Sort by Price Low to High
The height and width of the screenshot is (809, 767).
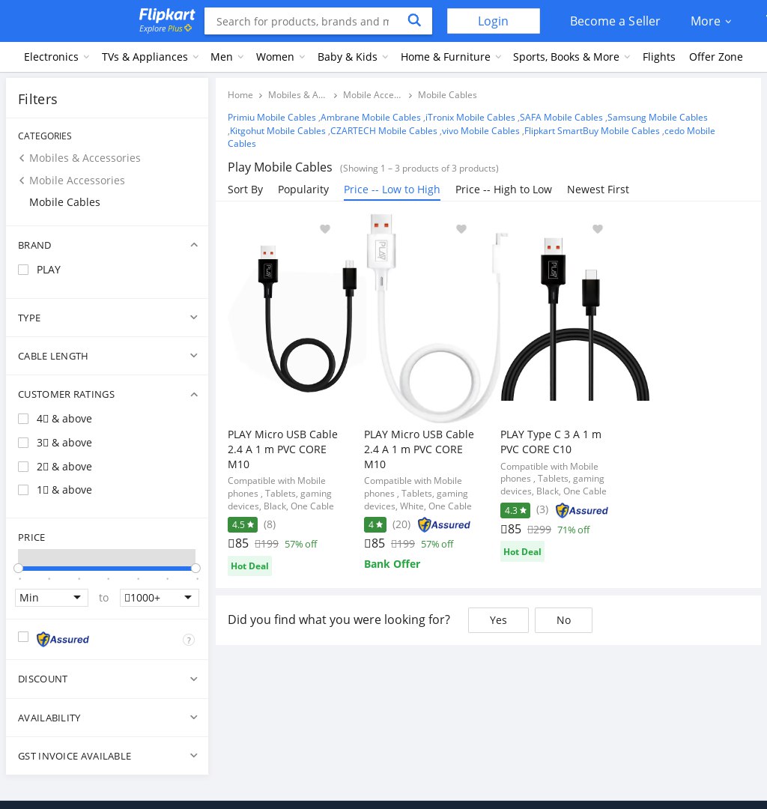pos(392,190)
